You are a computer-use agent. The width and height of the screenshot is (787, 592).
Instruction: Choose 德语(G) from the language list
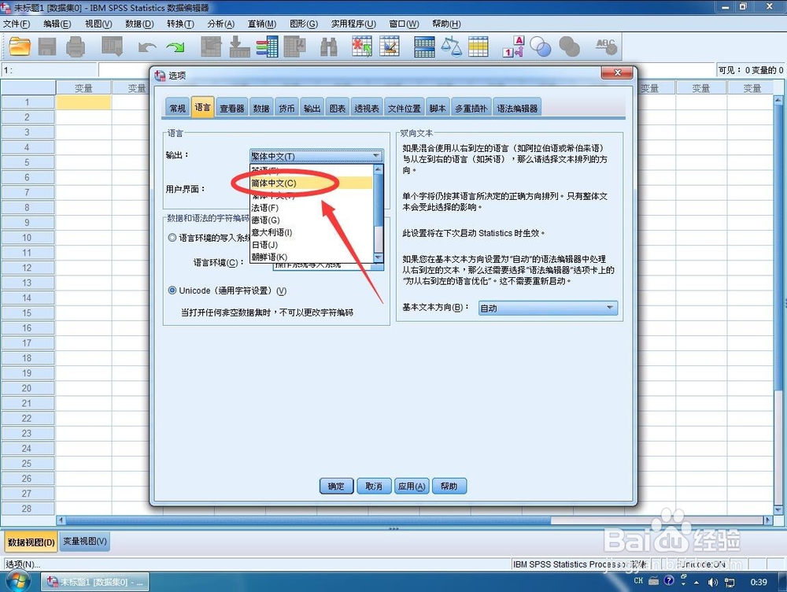point(312,220)
